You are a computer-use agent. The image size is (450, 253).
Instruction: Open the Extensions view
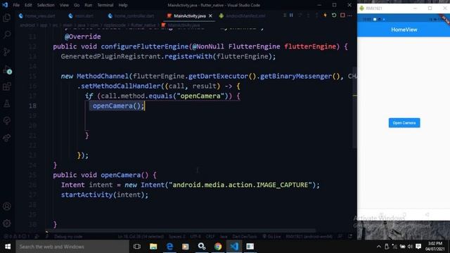coord(6,86)
